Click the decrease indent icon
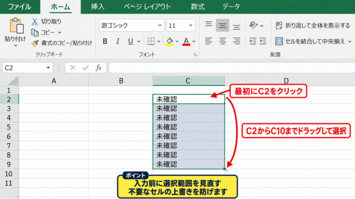 pos(253,41)
